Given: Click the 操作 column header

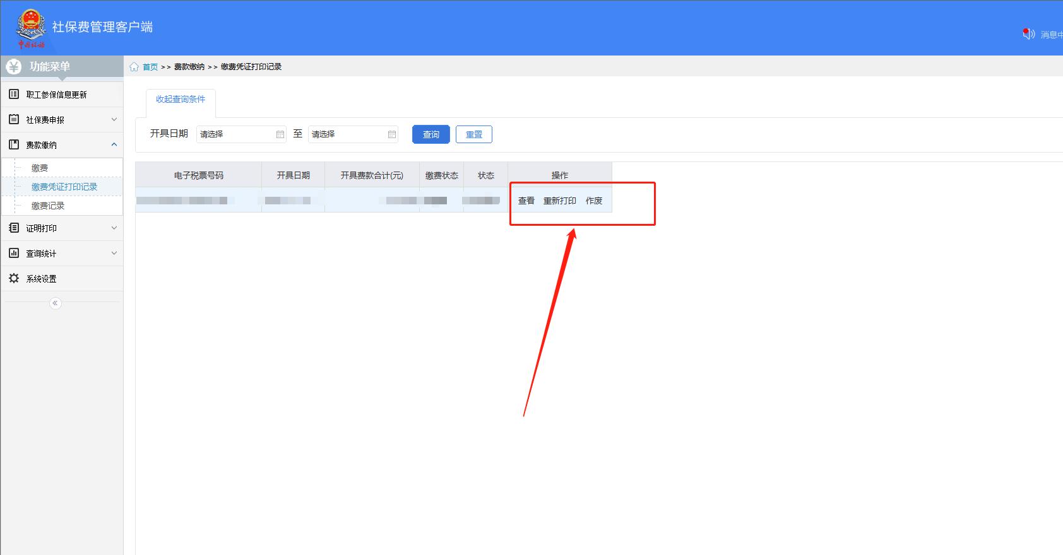Looking at the screenshot, I should coord(560,175).
